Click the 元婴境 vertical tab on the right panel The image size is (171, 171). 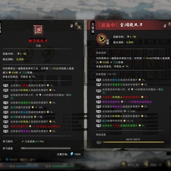pos(93,28)
